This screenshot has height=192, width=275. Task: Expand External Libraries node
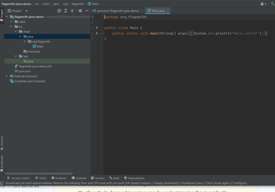(x=7, y=76)
